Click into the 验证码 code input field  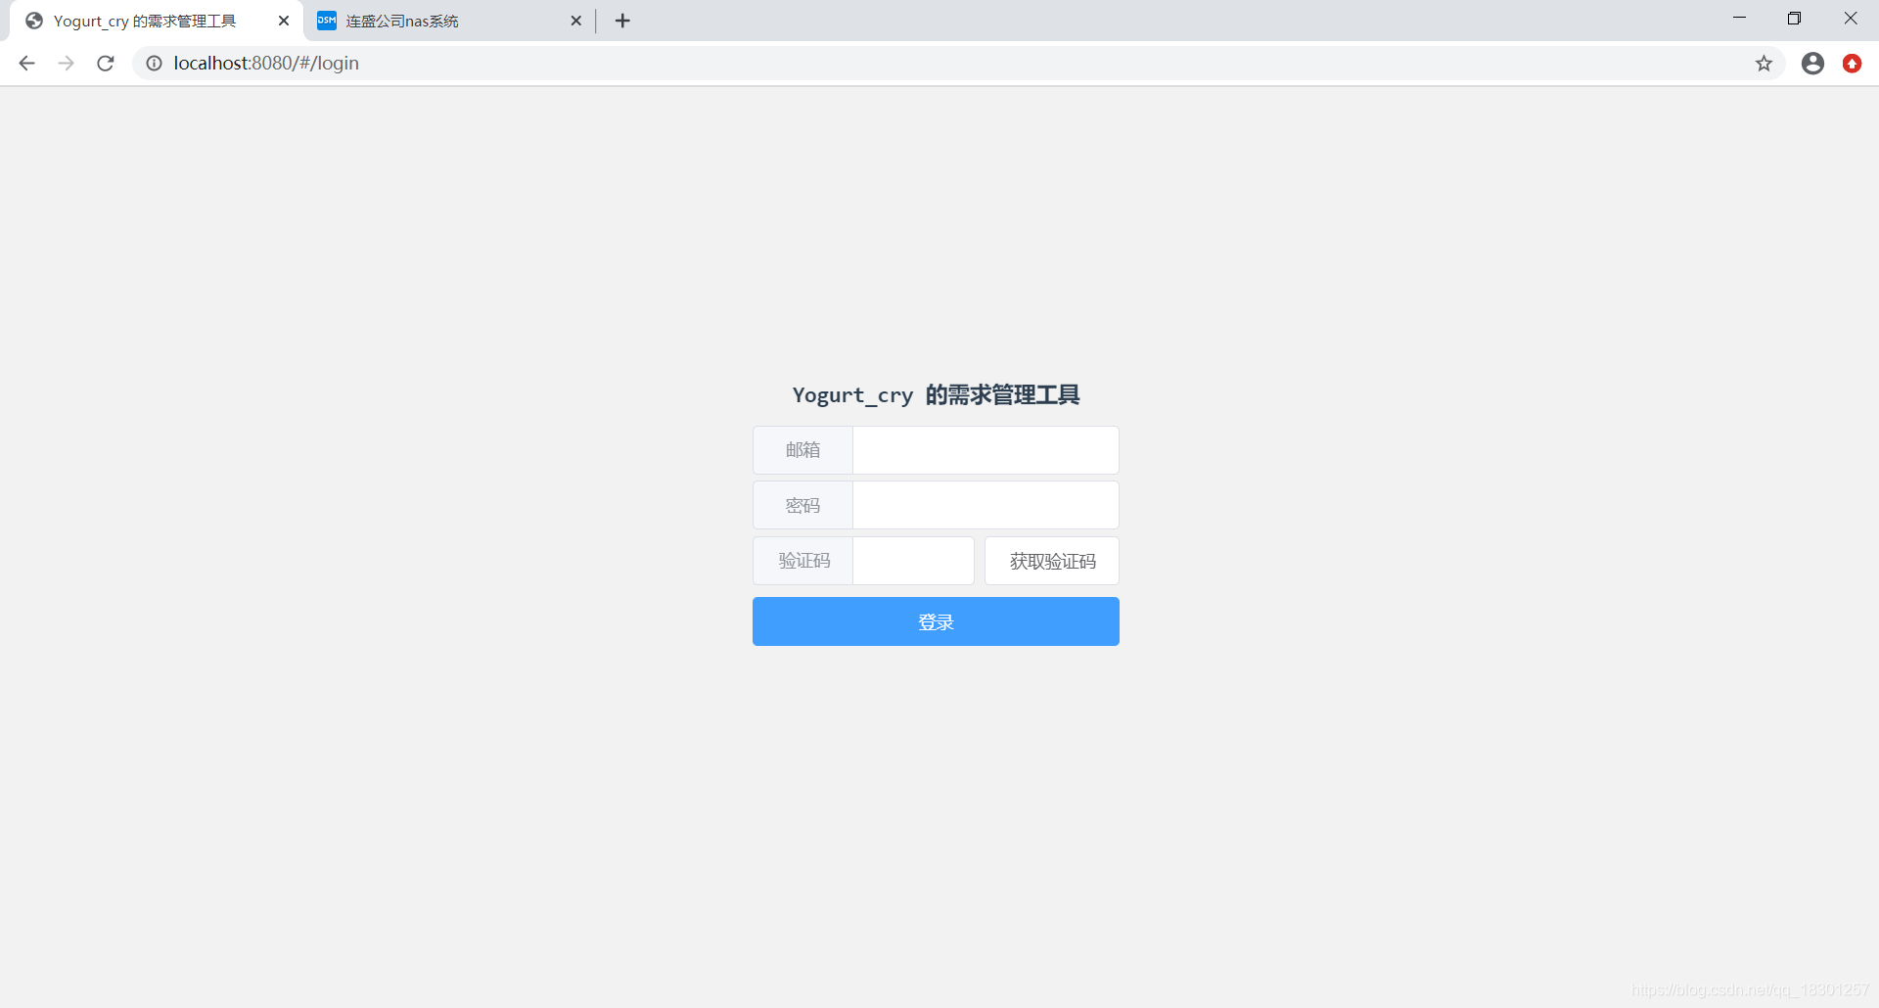(913, 561)
